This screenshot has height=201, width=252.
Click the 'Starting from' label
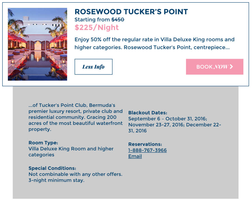tap(92, 20)
